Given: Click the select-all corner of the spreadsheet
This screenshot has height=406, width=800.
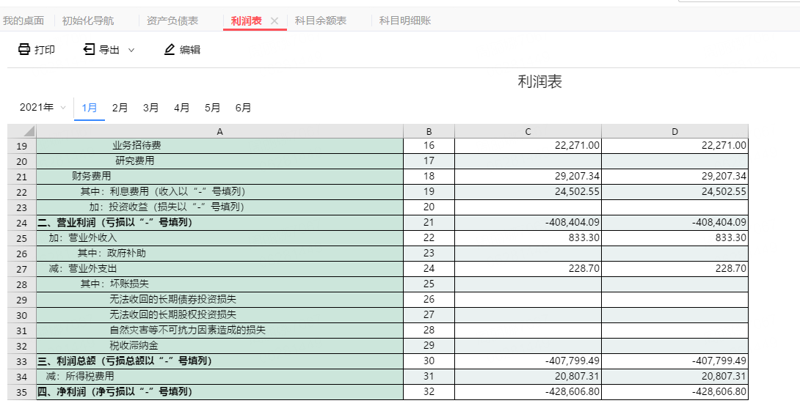Looking at the screenshot, I should click(x=22, y=131).
